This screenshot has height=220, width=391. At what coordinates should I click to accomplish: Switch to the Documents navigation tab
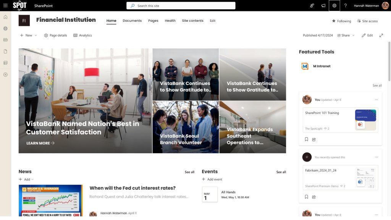coord(132,21)
